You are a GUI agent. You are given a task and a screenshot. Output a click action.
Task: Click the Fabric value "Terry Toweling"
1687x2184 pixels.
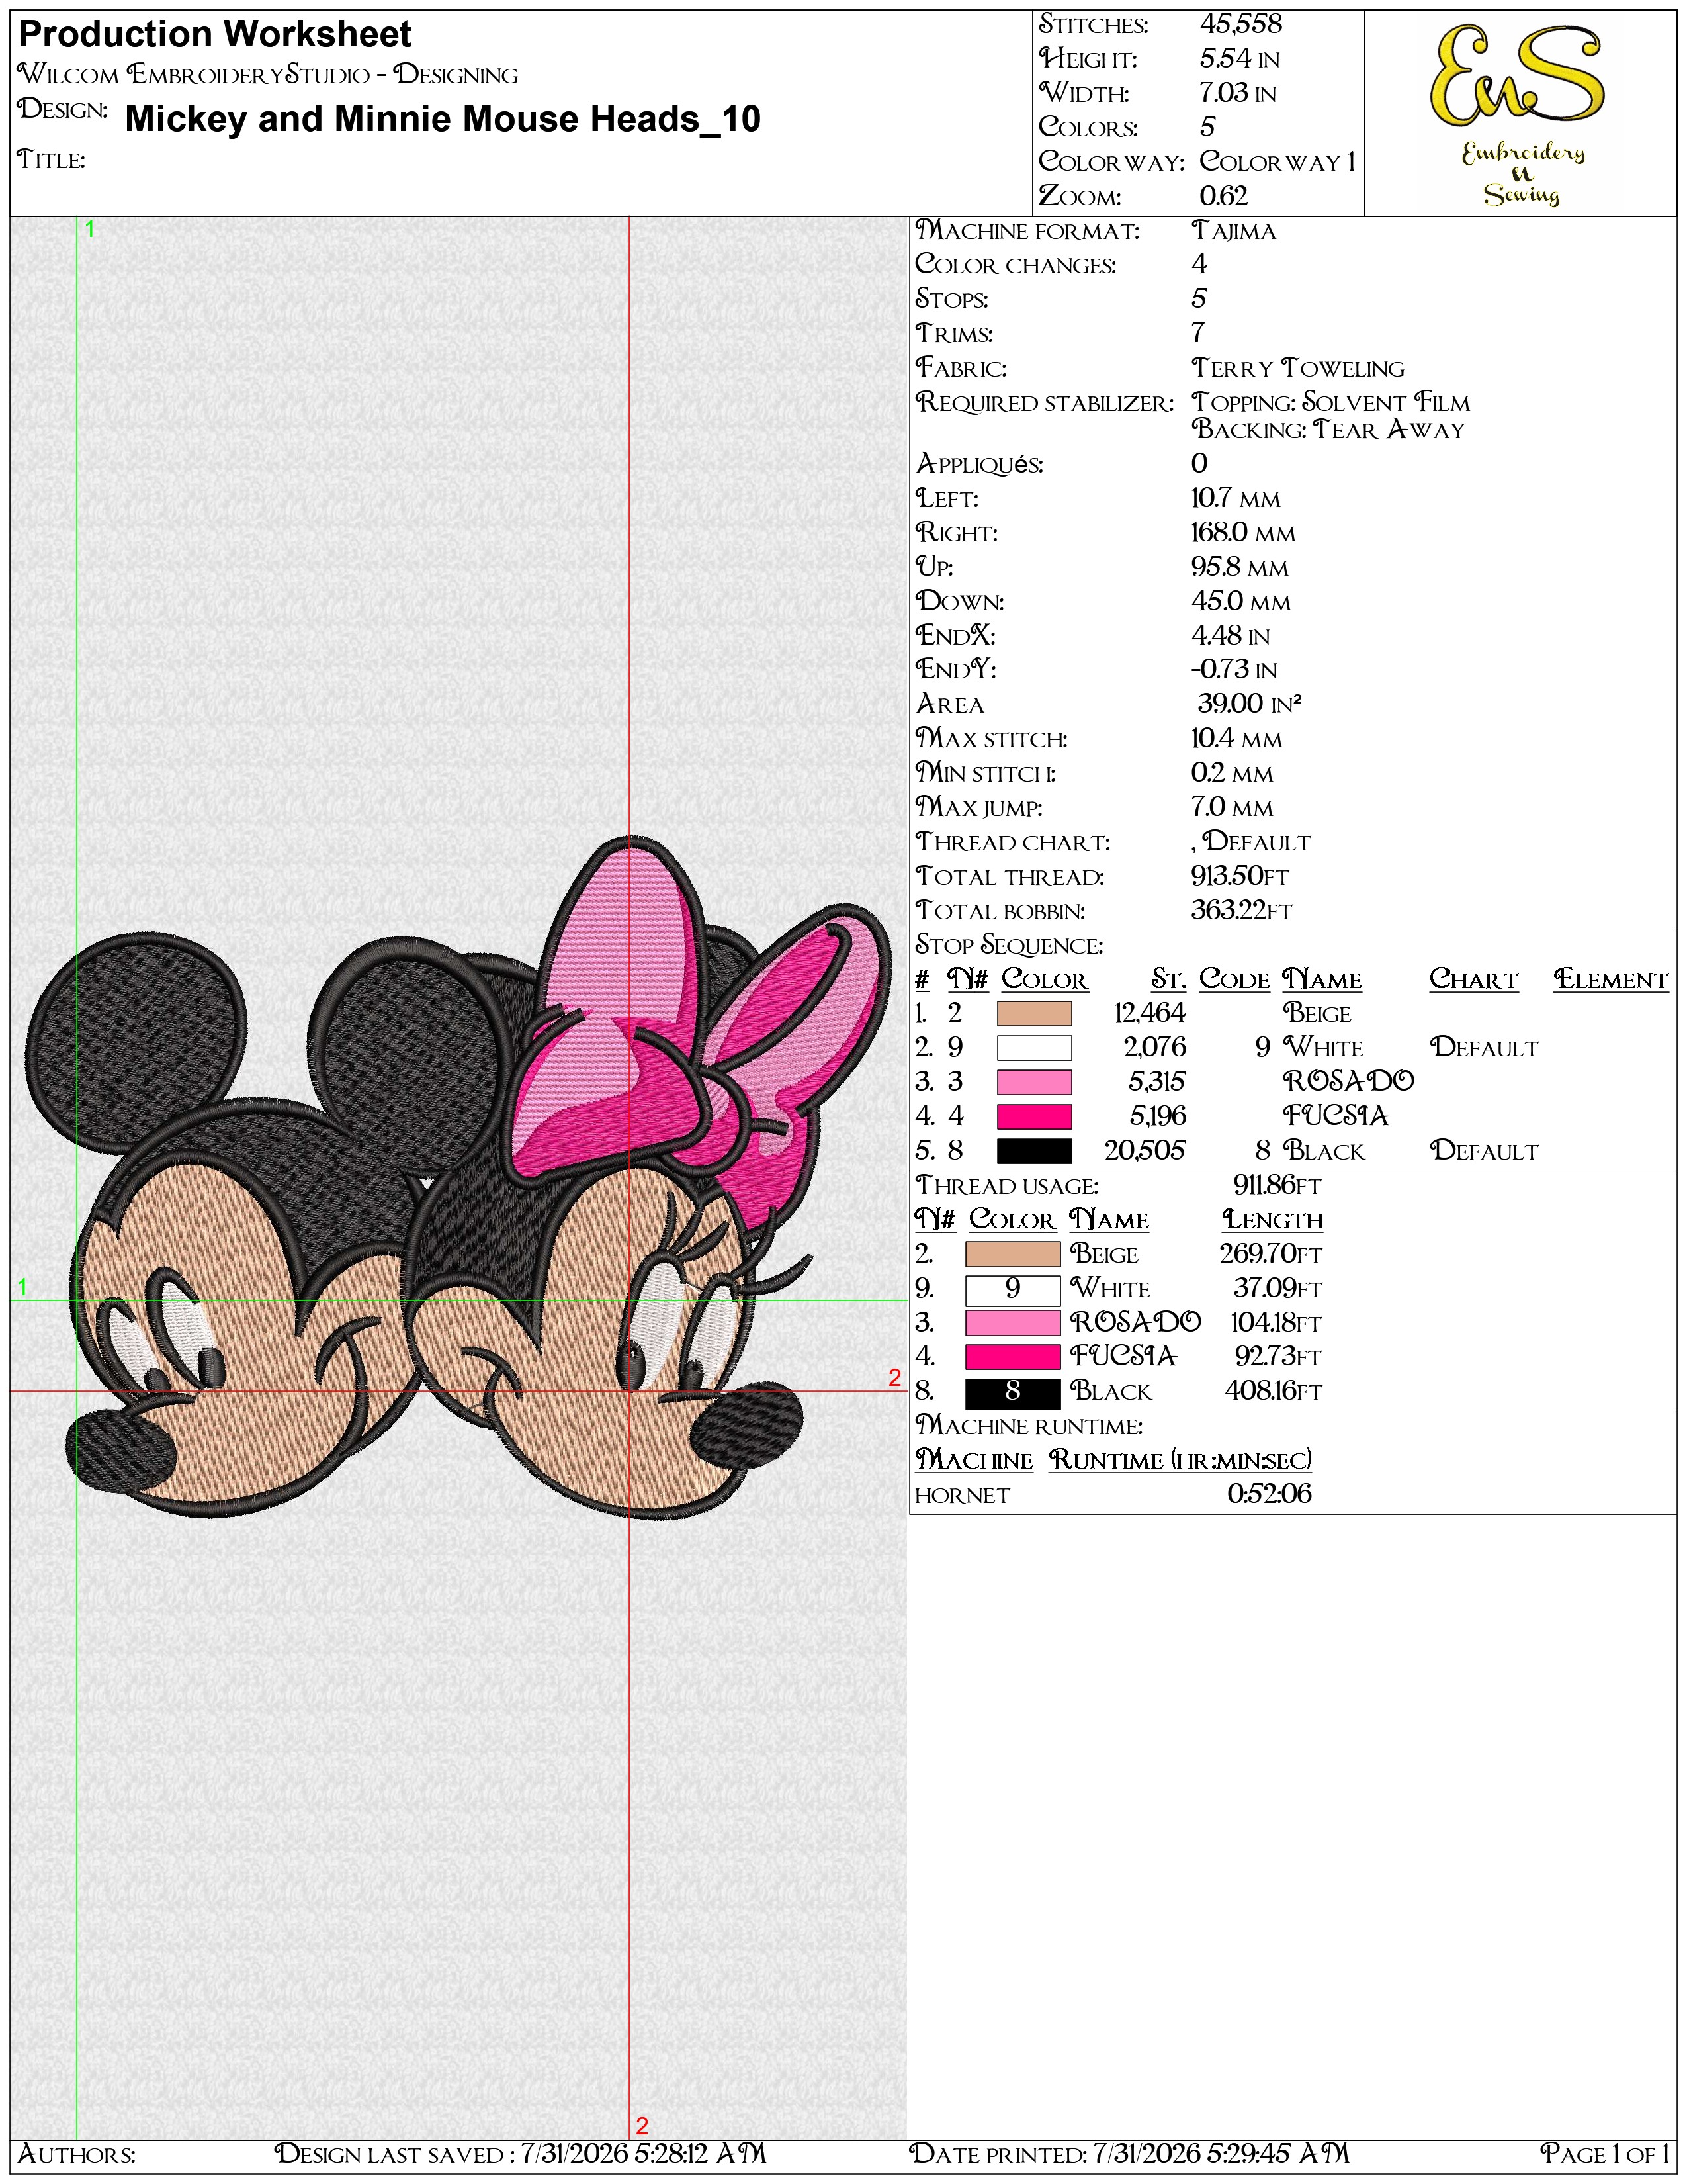1298,368
